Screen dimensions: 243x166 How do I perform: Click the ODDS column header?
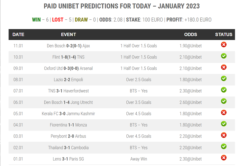point(190,35)
